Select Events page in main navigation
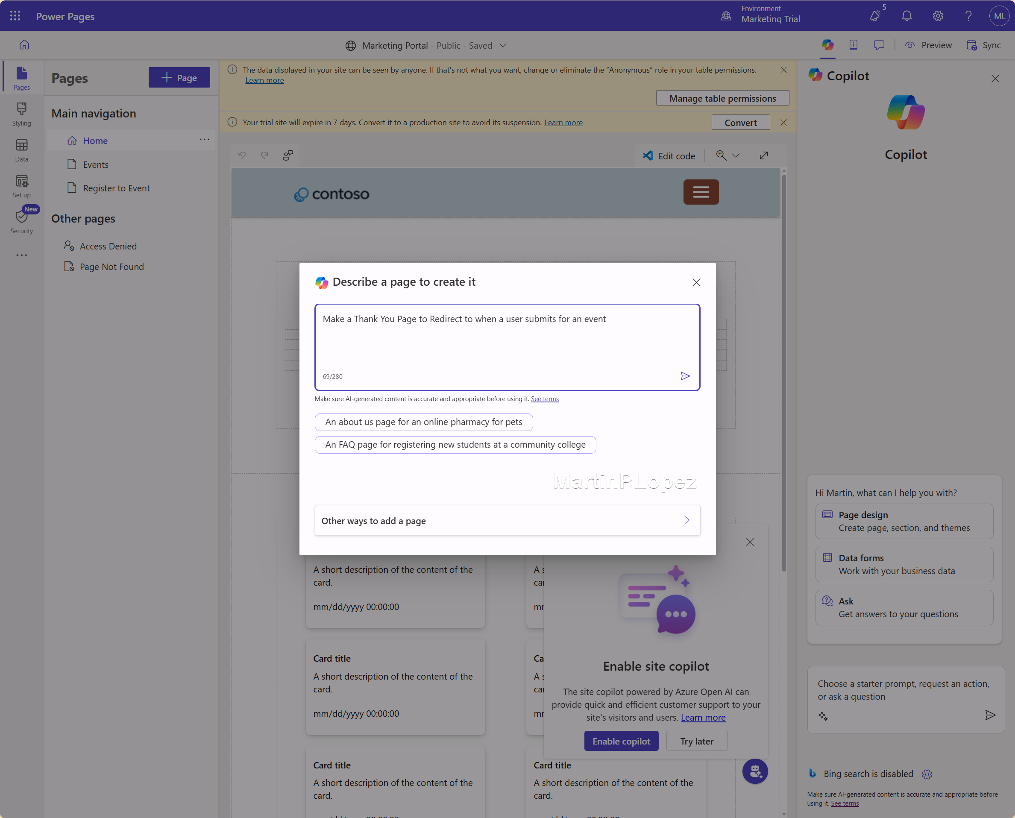The image size is (1015, 818). tap(96, 164)
